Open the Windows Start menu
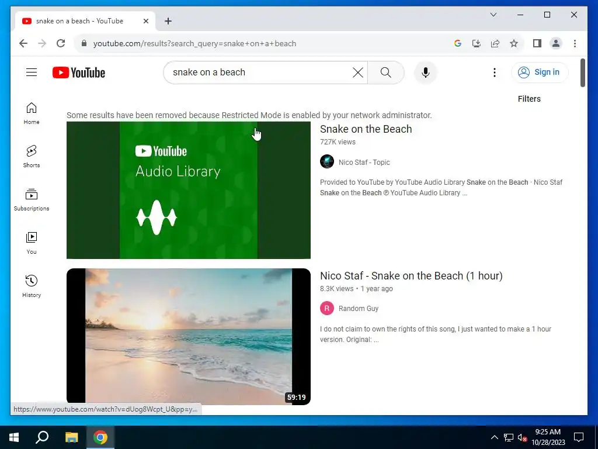 (14, 437)
